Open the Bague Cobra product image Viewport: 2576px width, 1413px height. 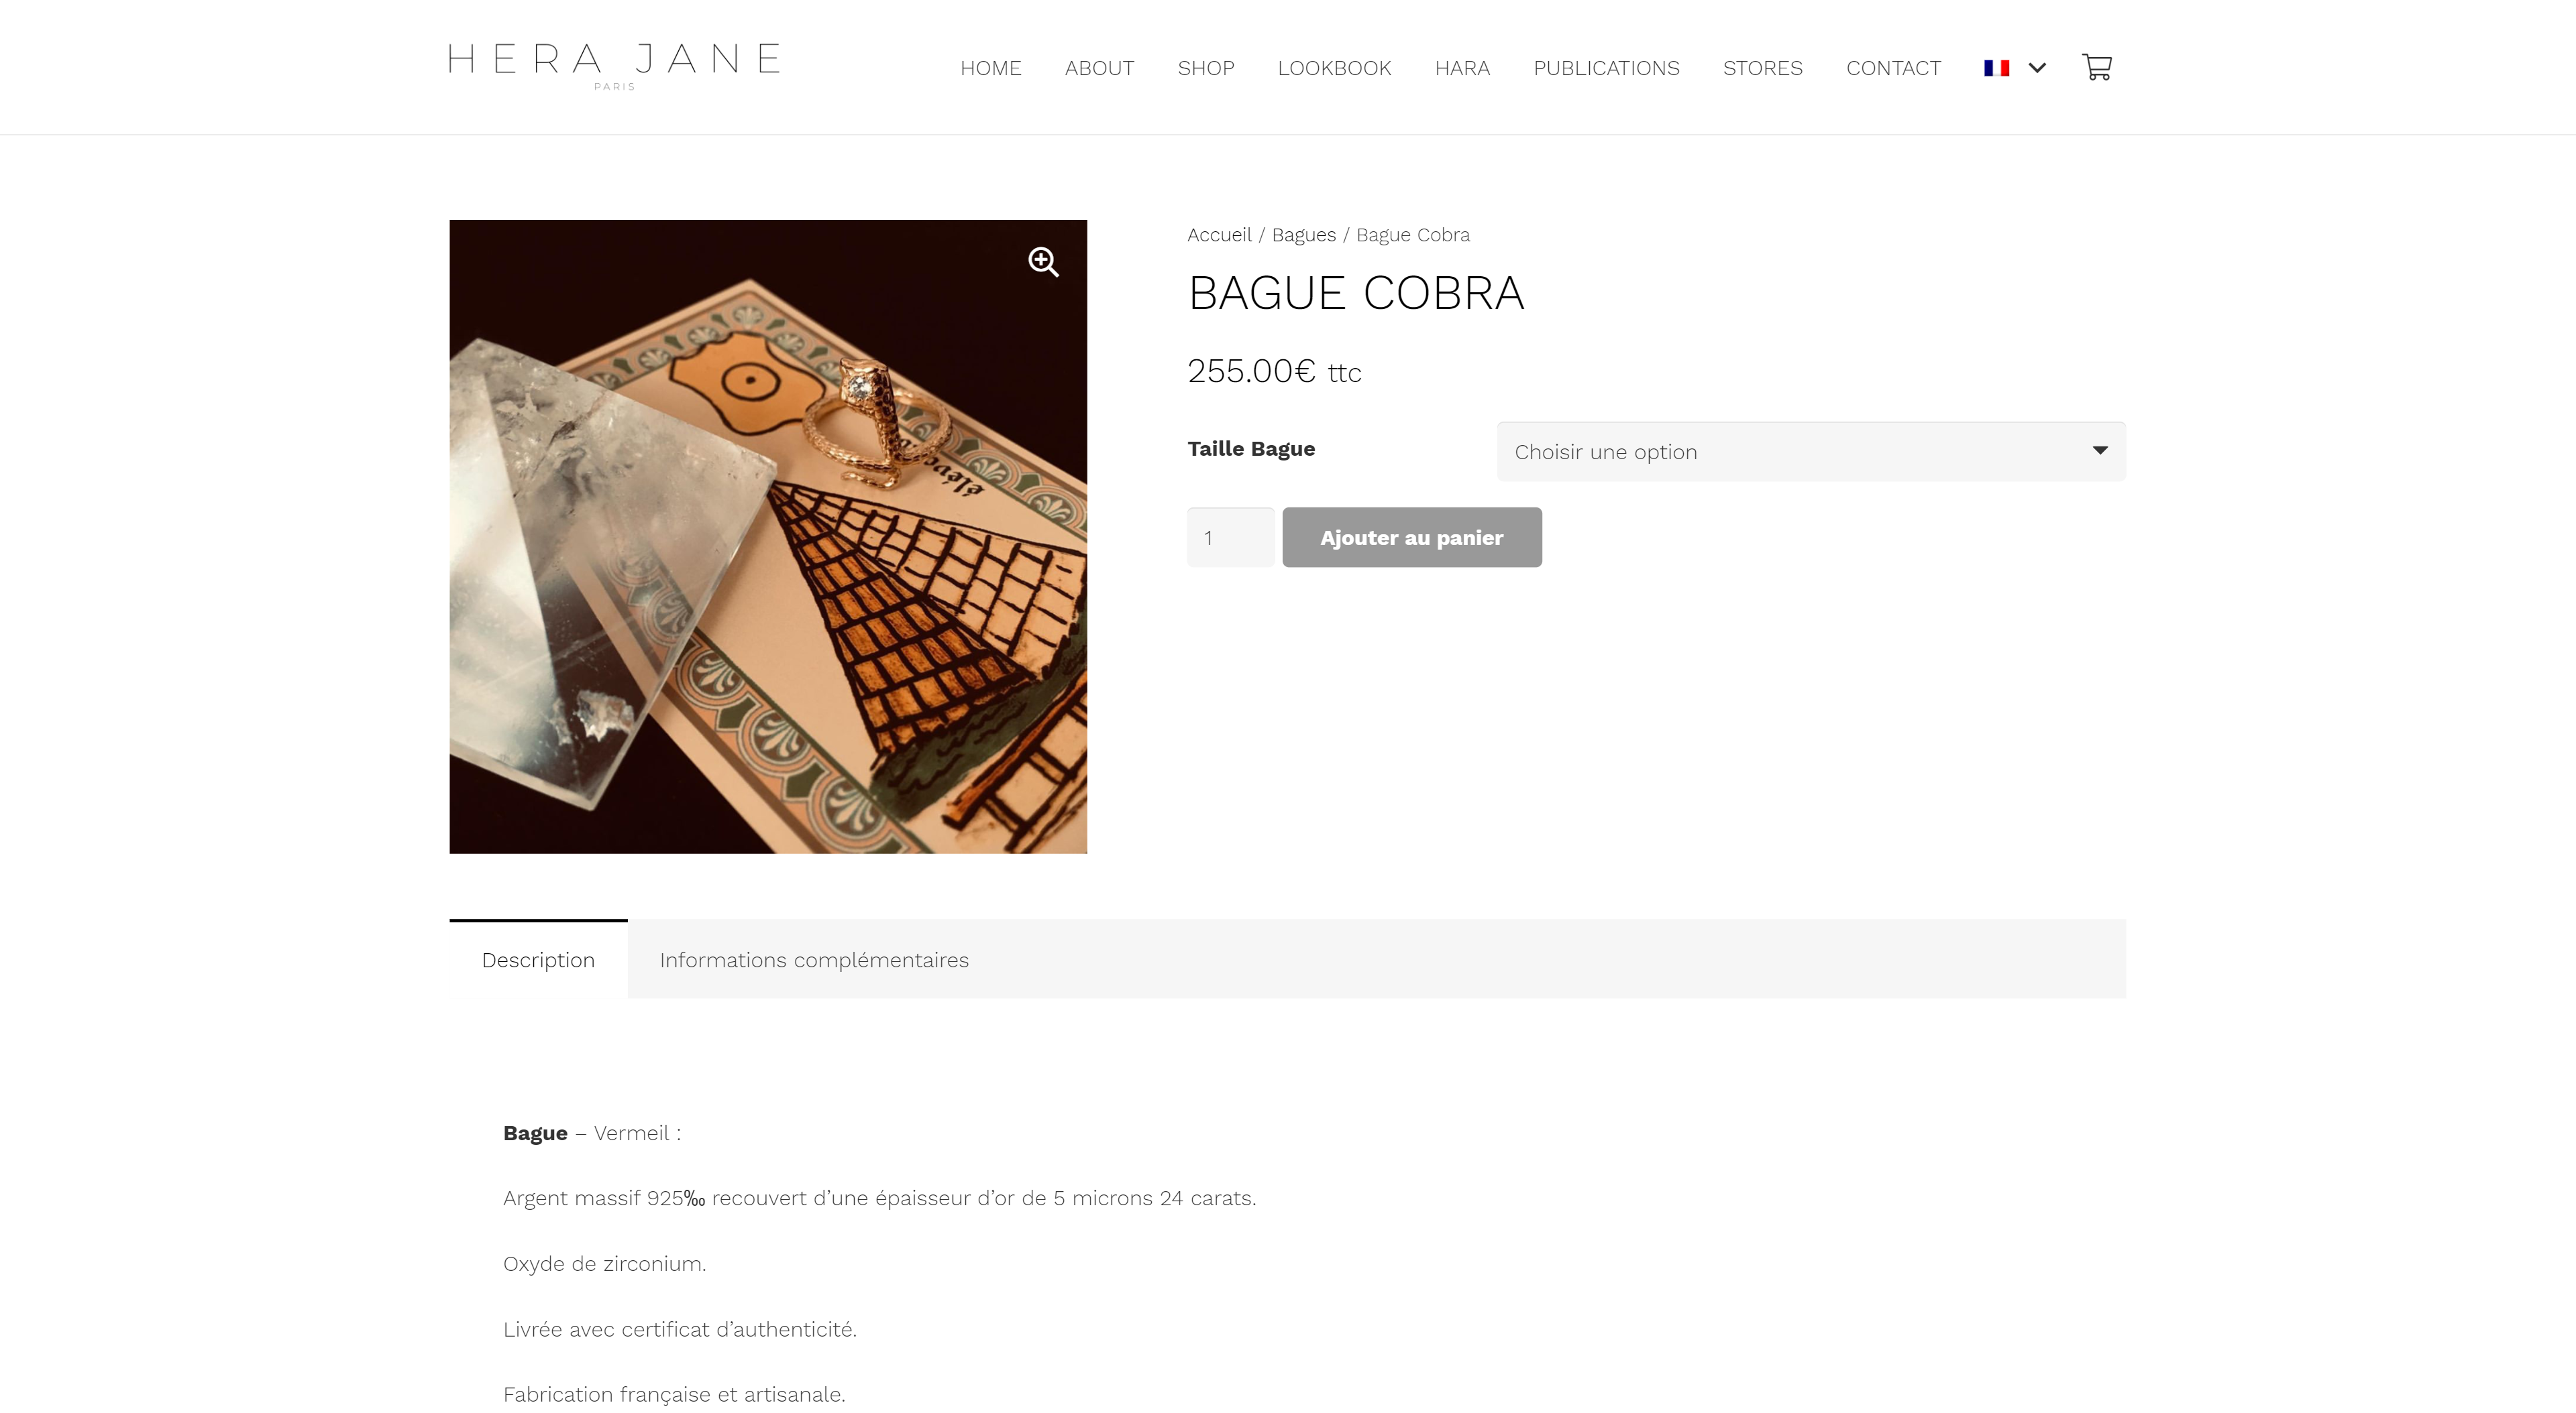(x=768, y=537)
